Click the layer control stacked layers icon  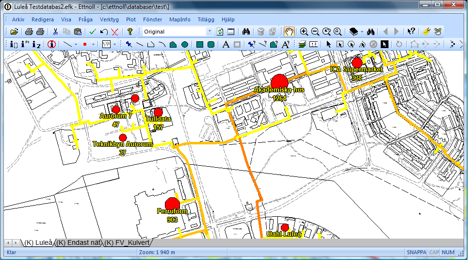302,45
